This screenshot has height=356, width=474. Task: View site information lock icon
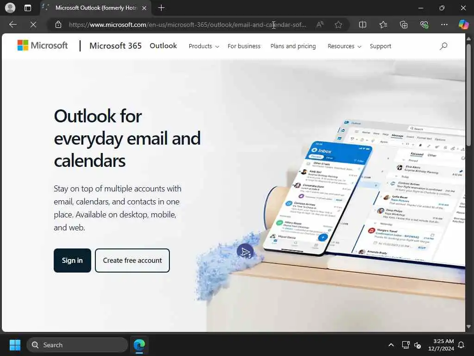pyautogui.click(x=58, y=25)
